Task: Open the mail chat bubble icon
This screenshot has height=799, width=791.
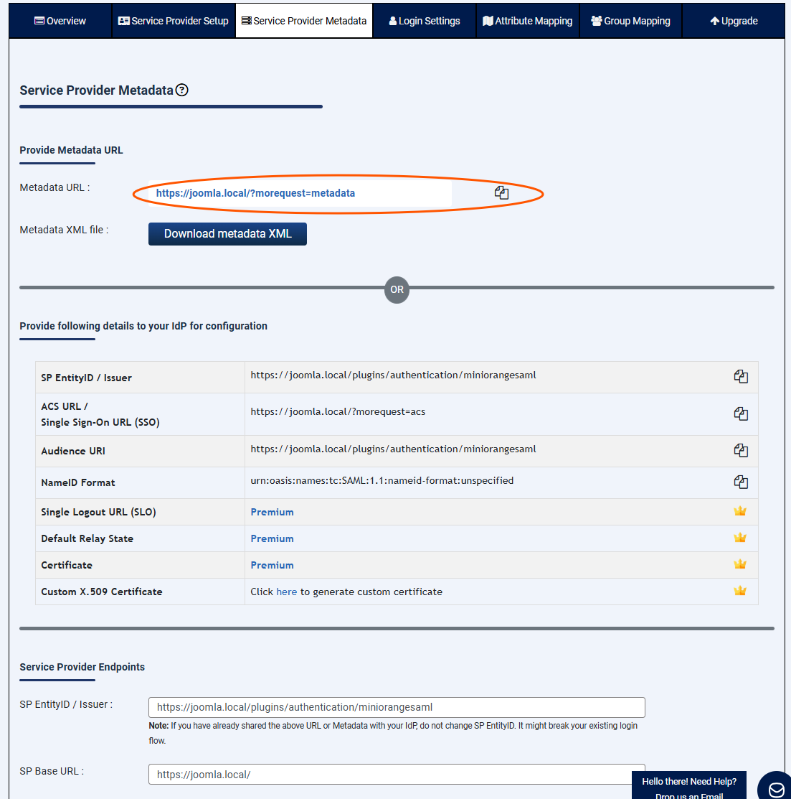Action: click(x=776, y=789)
